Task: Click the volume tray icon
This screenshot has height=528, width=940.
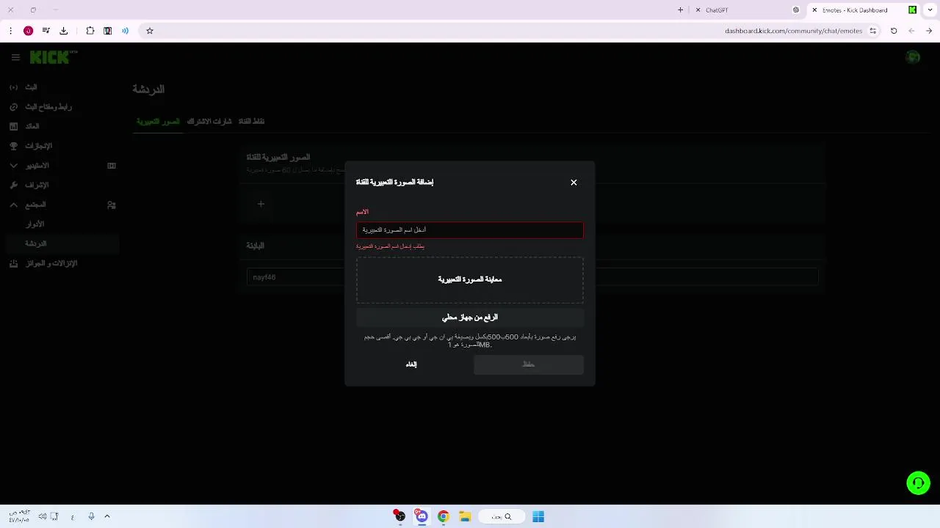Action: 43,516
